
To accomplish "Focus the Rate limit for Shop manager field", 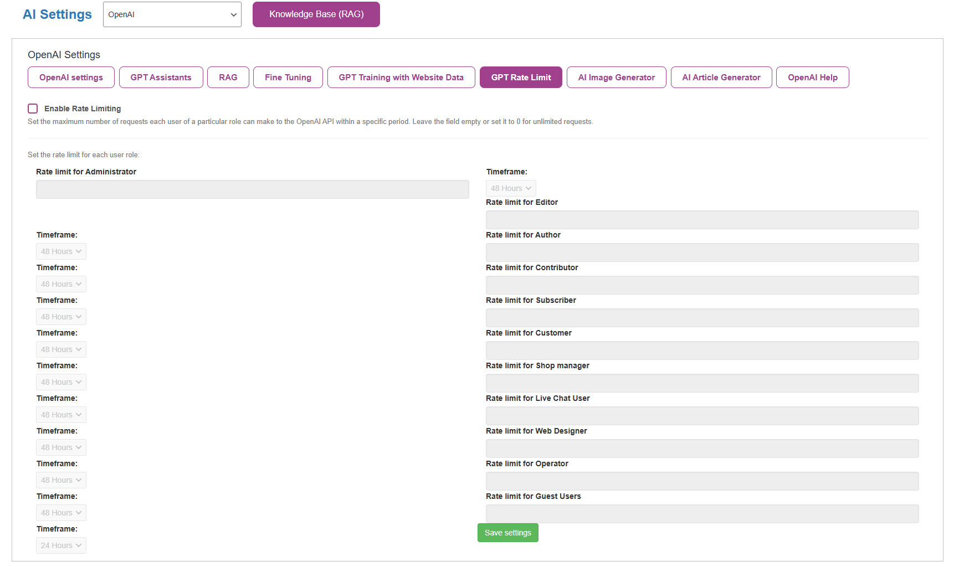I will (702, 383).
